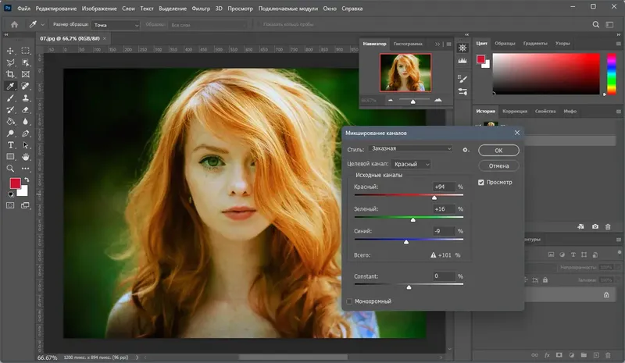Click the Отмена button
Viewport: 625px width, 363px height.
(498, 165)
